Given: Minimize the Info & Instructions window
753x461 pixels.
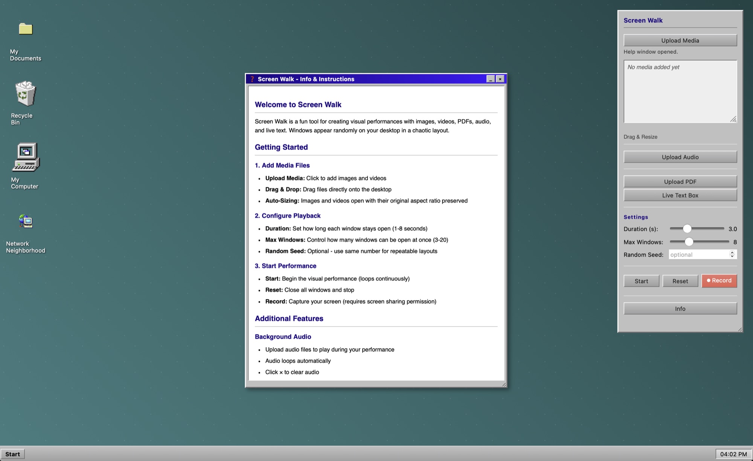Looking at the screenshot, I should [x=491, y=79].
